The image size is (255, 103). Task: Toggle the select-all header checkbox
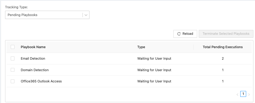[x=13, y=47]
